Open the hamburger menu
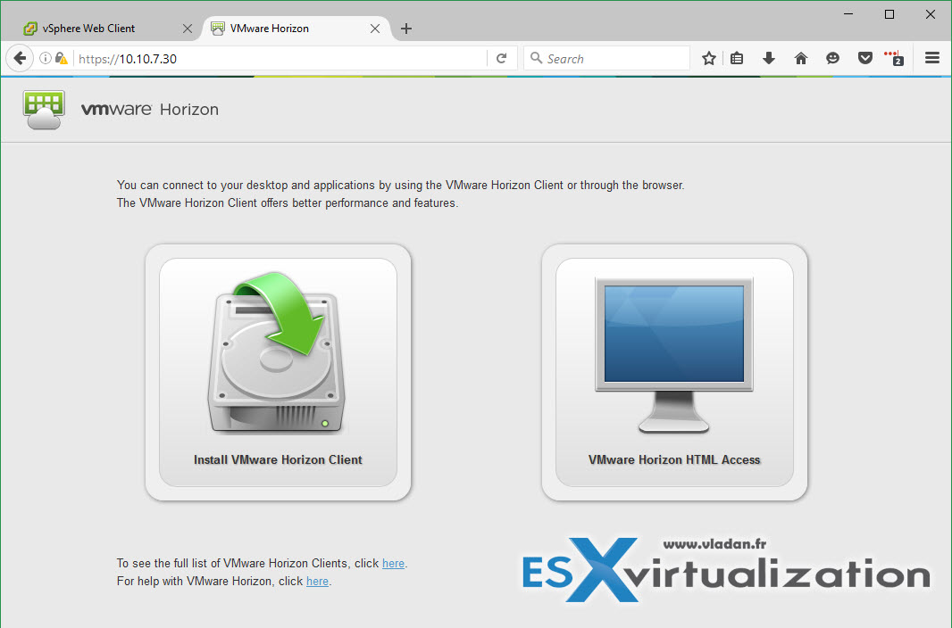This screenshot has width=952, height=628. coord(932,58)
